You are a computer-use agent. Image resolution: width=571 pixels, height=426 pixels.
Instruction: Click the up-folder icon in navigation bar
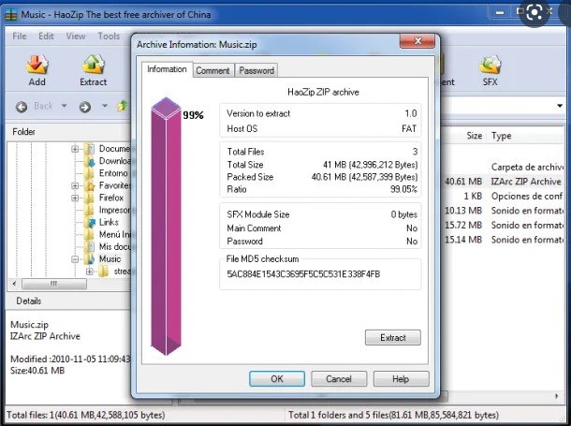[x=123, y=106]
